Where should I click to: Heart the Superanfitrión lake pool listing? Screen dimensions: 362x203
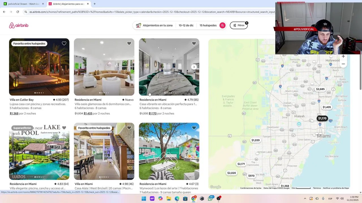point(64,128)
